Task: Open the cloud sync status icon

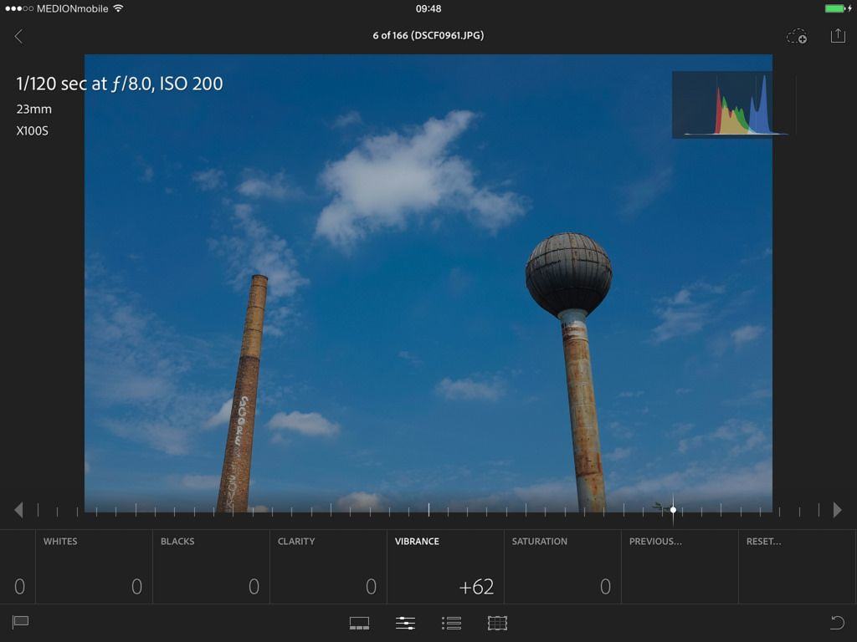Action: [796, 36]
